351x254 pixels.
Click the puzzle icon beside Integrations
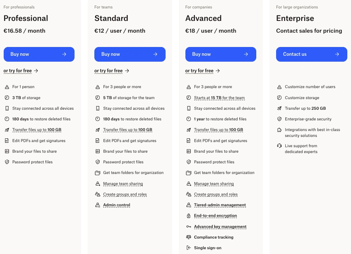(x=279, y=130)
